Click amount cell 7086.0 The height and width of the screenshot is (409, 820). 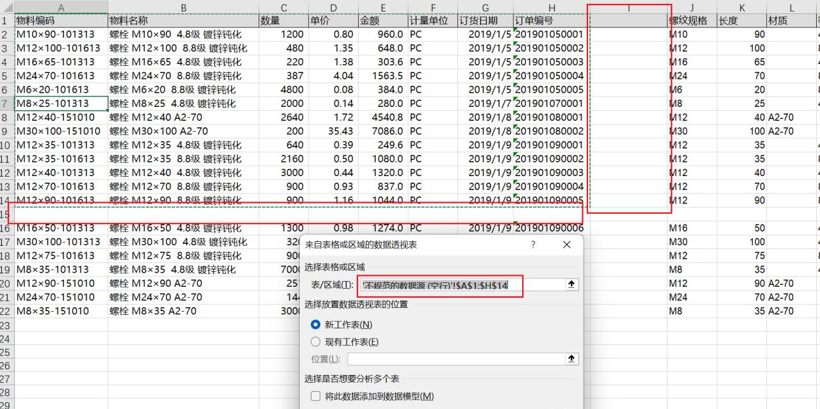pyautogui.click(x=383, y=131)
